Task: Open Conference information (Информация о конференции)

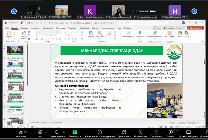Action: point(100,132)
